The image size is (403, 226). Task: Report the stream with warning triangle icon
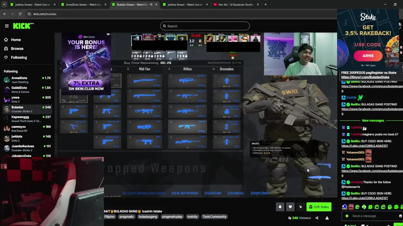coord(327,218)
